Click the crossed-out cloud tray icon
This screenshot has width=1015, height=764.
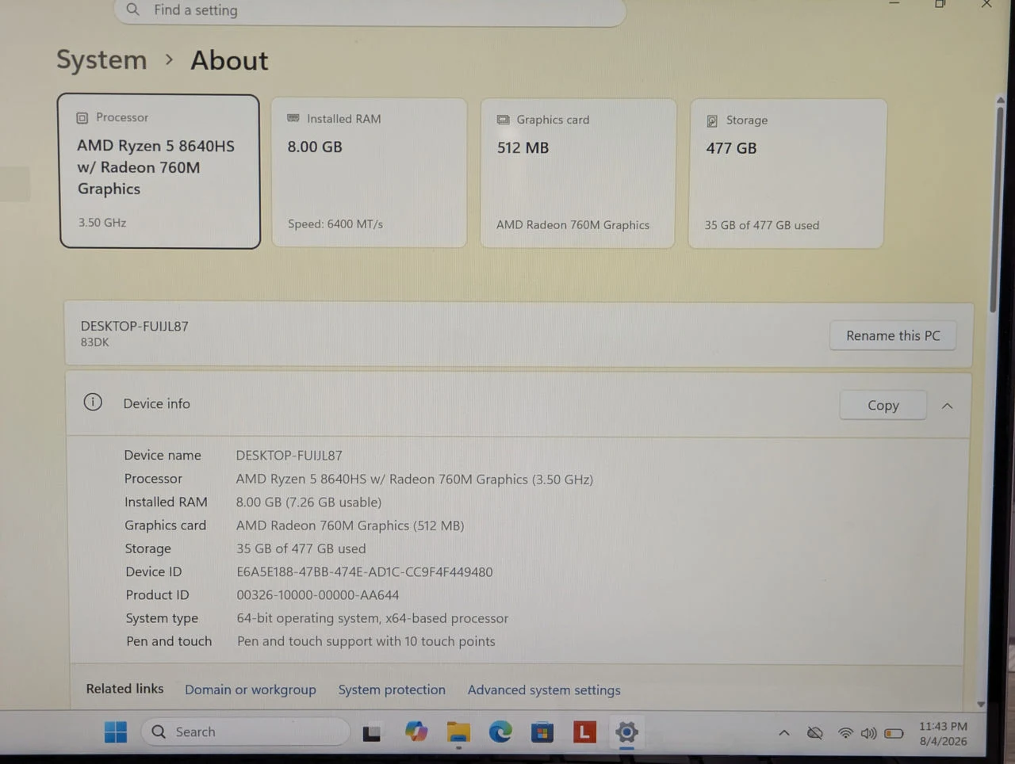point(814,732)
